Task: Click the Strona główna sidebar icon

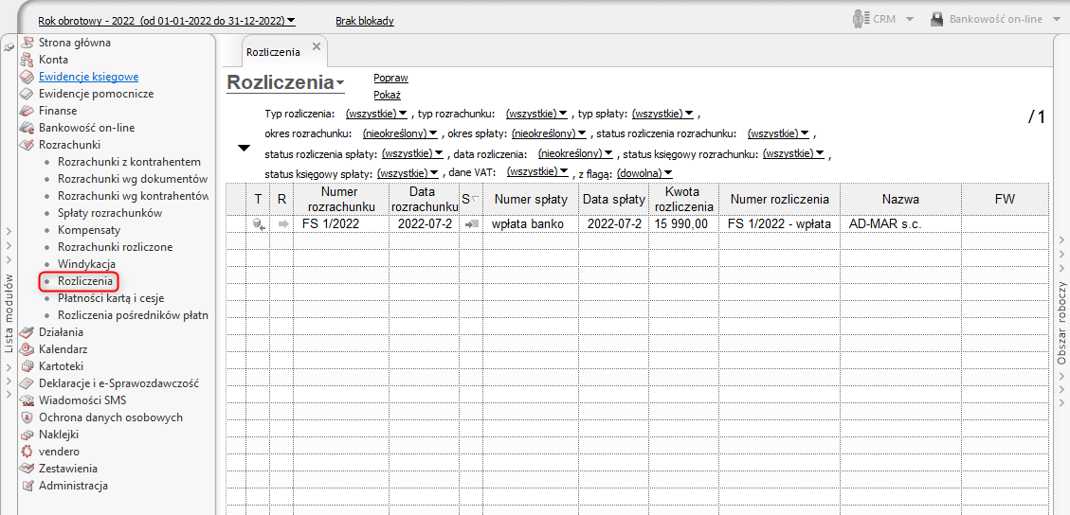Action: point(27,43)
